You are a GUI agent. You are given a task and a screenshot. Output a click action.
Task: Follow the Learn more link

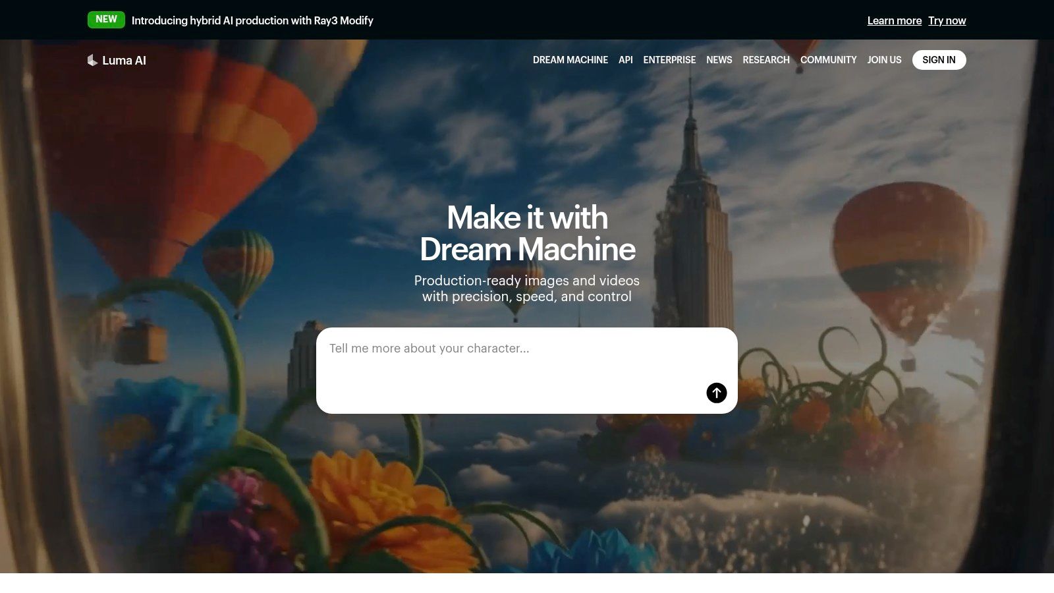coord(894,20)
